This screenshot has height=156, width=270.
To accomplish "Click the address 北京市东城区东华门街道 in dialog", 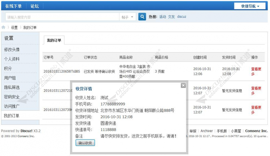I will (122, 110).
